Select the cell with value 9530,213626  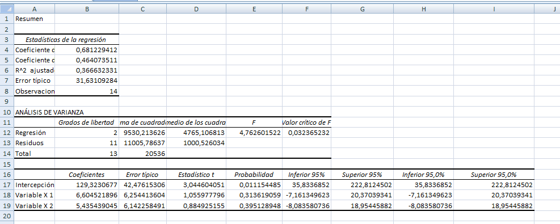point(142,133)
